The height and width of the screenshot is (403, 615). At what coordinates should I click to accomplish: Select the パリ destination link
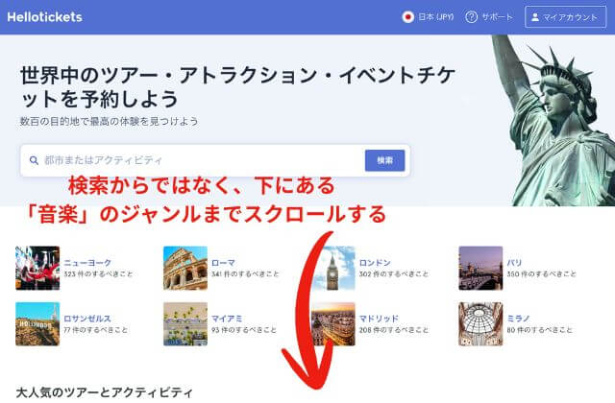(514, 263)
